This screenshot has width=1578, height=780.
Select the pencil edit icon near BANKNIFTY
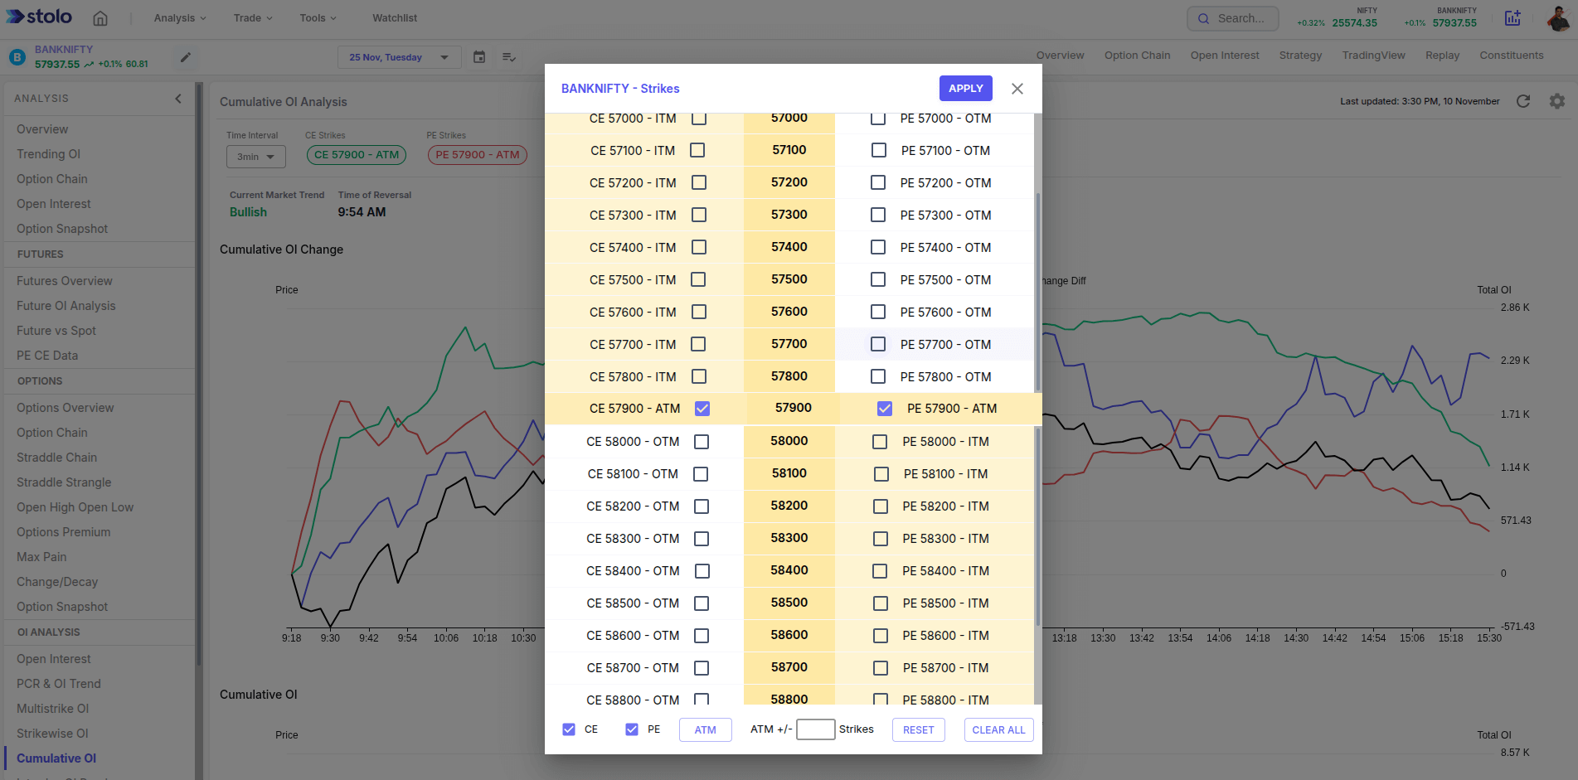pyautogui.click(x=185, y=56)
